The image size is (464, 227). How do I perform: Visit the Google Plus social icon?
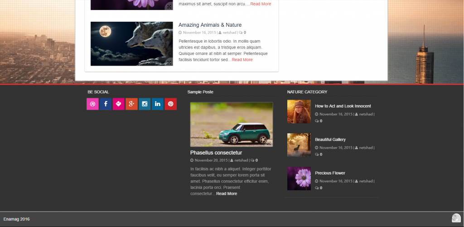[x=131, y=104]
